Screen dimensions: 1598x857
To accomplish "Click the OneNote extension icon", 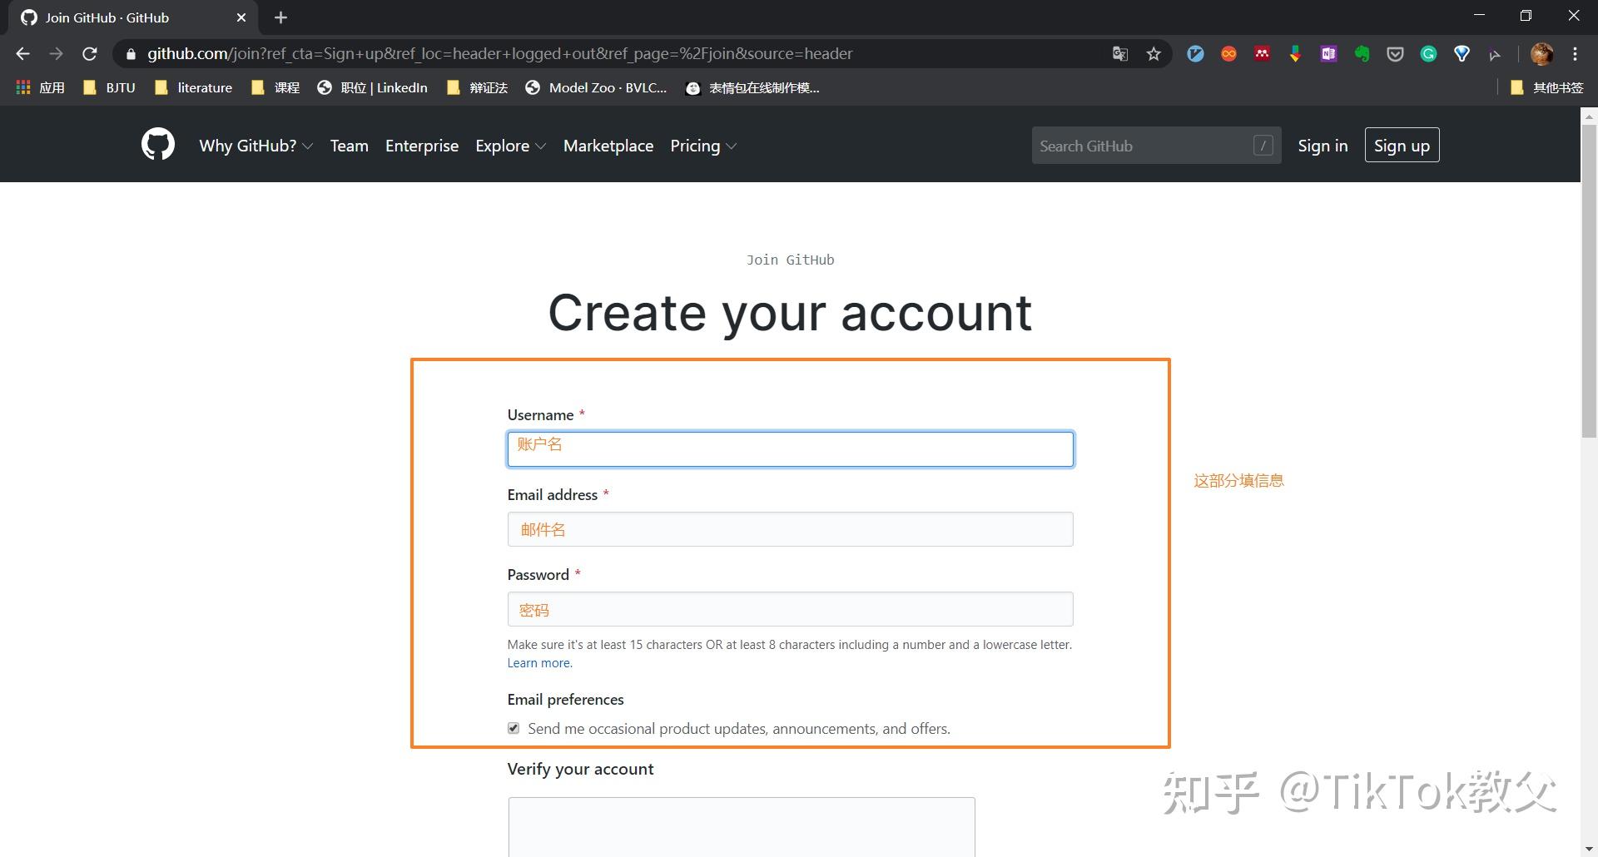I will [1328, 53].
